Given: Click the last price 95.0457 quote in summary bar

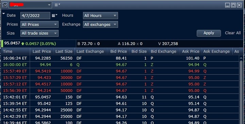Looking at the screenshot, I should pyautogui.click(x=12, y=43).
